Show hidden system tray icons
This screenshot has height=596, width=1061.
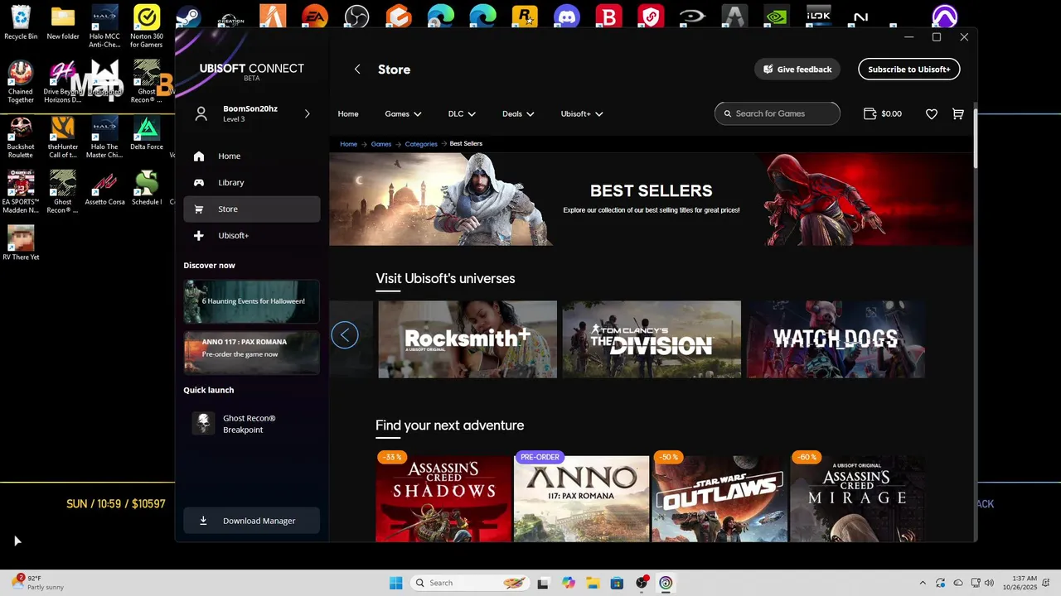click(x=923, y=583)
